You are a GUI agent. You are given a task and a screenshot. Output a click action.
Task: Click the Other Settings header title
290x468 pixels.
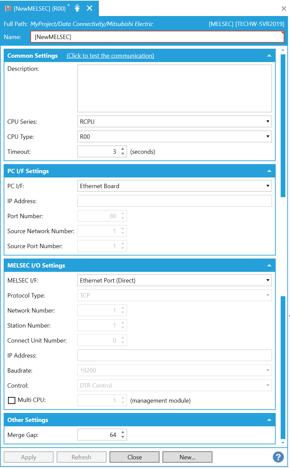tap(28, 420)
